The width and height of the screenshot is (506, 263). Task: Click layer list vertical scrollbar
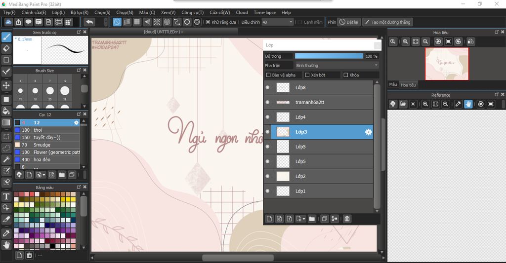(x=377, y=147)
